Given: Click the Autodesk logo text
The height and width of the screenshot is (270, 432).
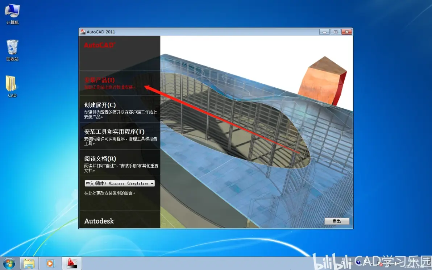Looking at the screenshot, I should (x=99, y=221).
